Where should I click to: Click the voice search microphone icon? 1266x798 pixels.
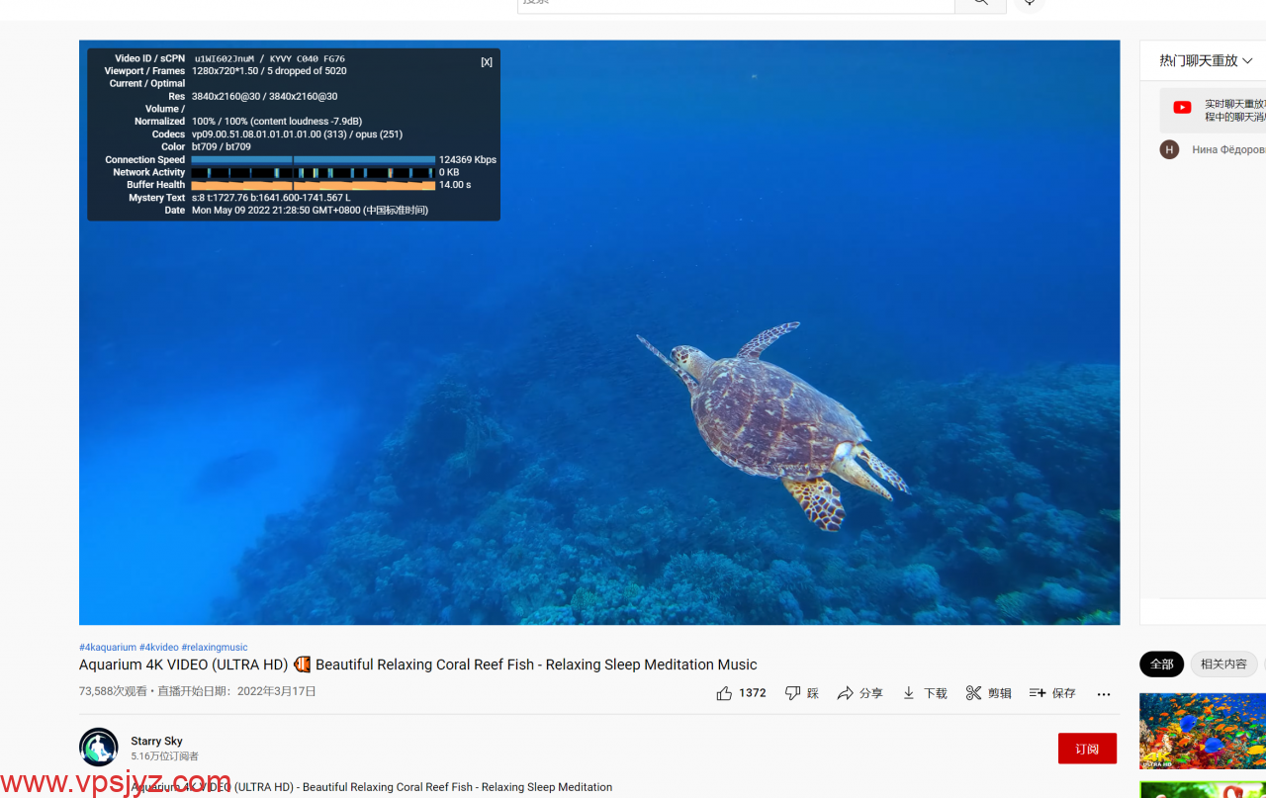point(1030,3)
